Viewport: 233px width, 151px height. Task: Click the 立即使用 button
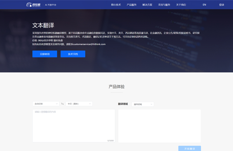point(45,54)
